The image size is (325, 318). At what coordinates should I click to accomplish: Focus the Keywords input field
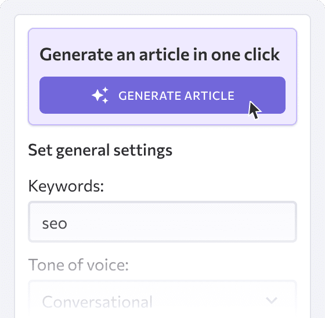click(162, 222)
